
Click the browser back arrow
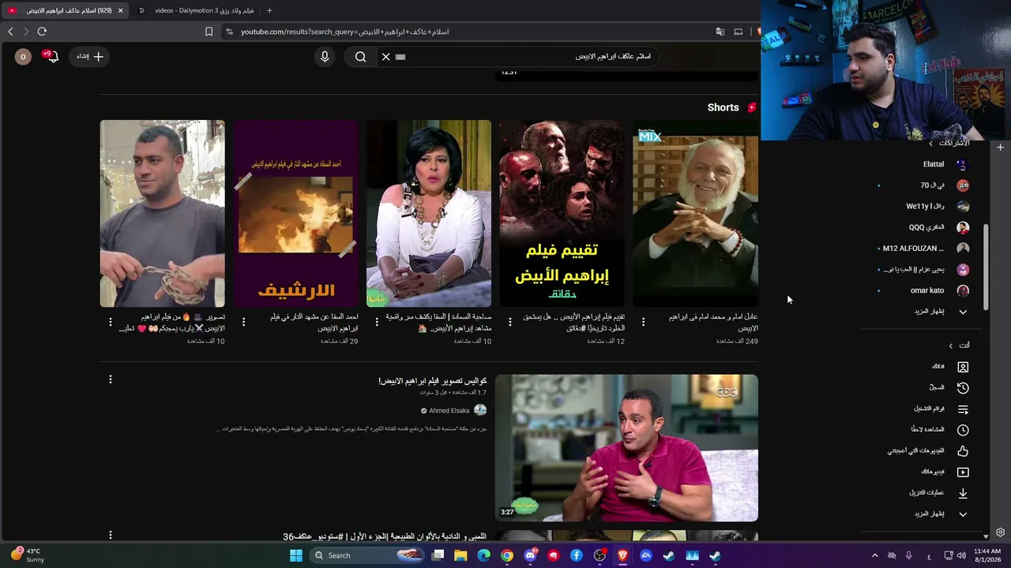10,32
